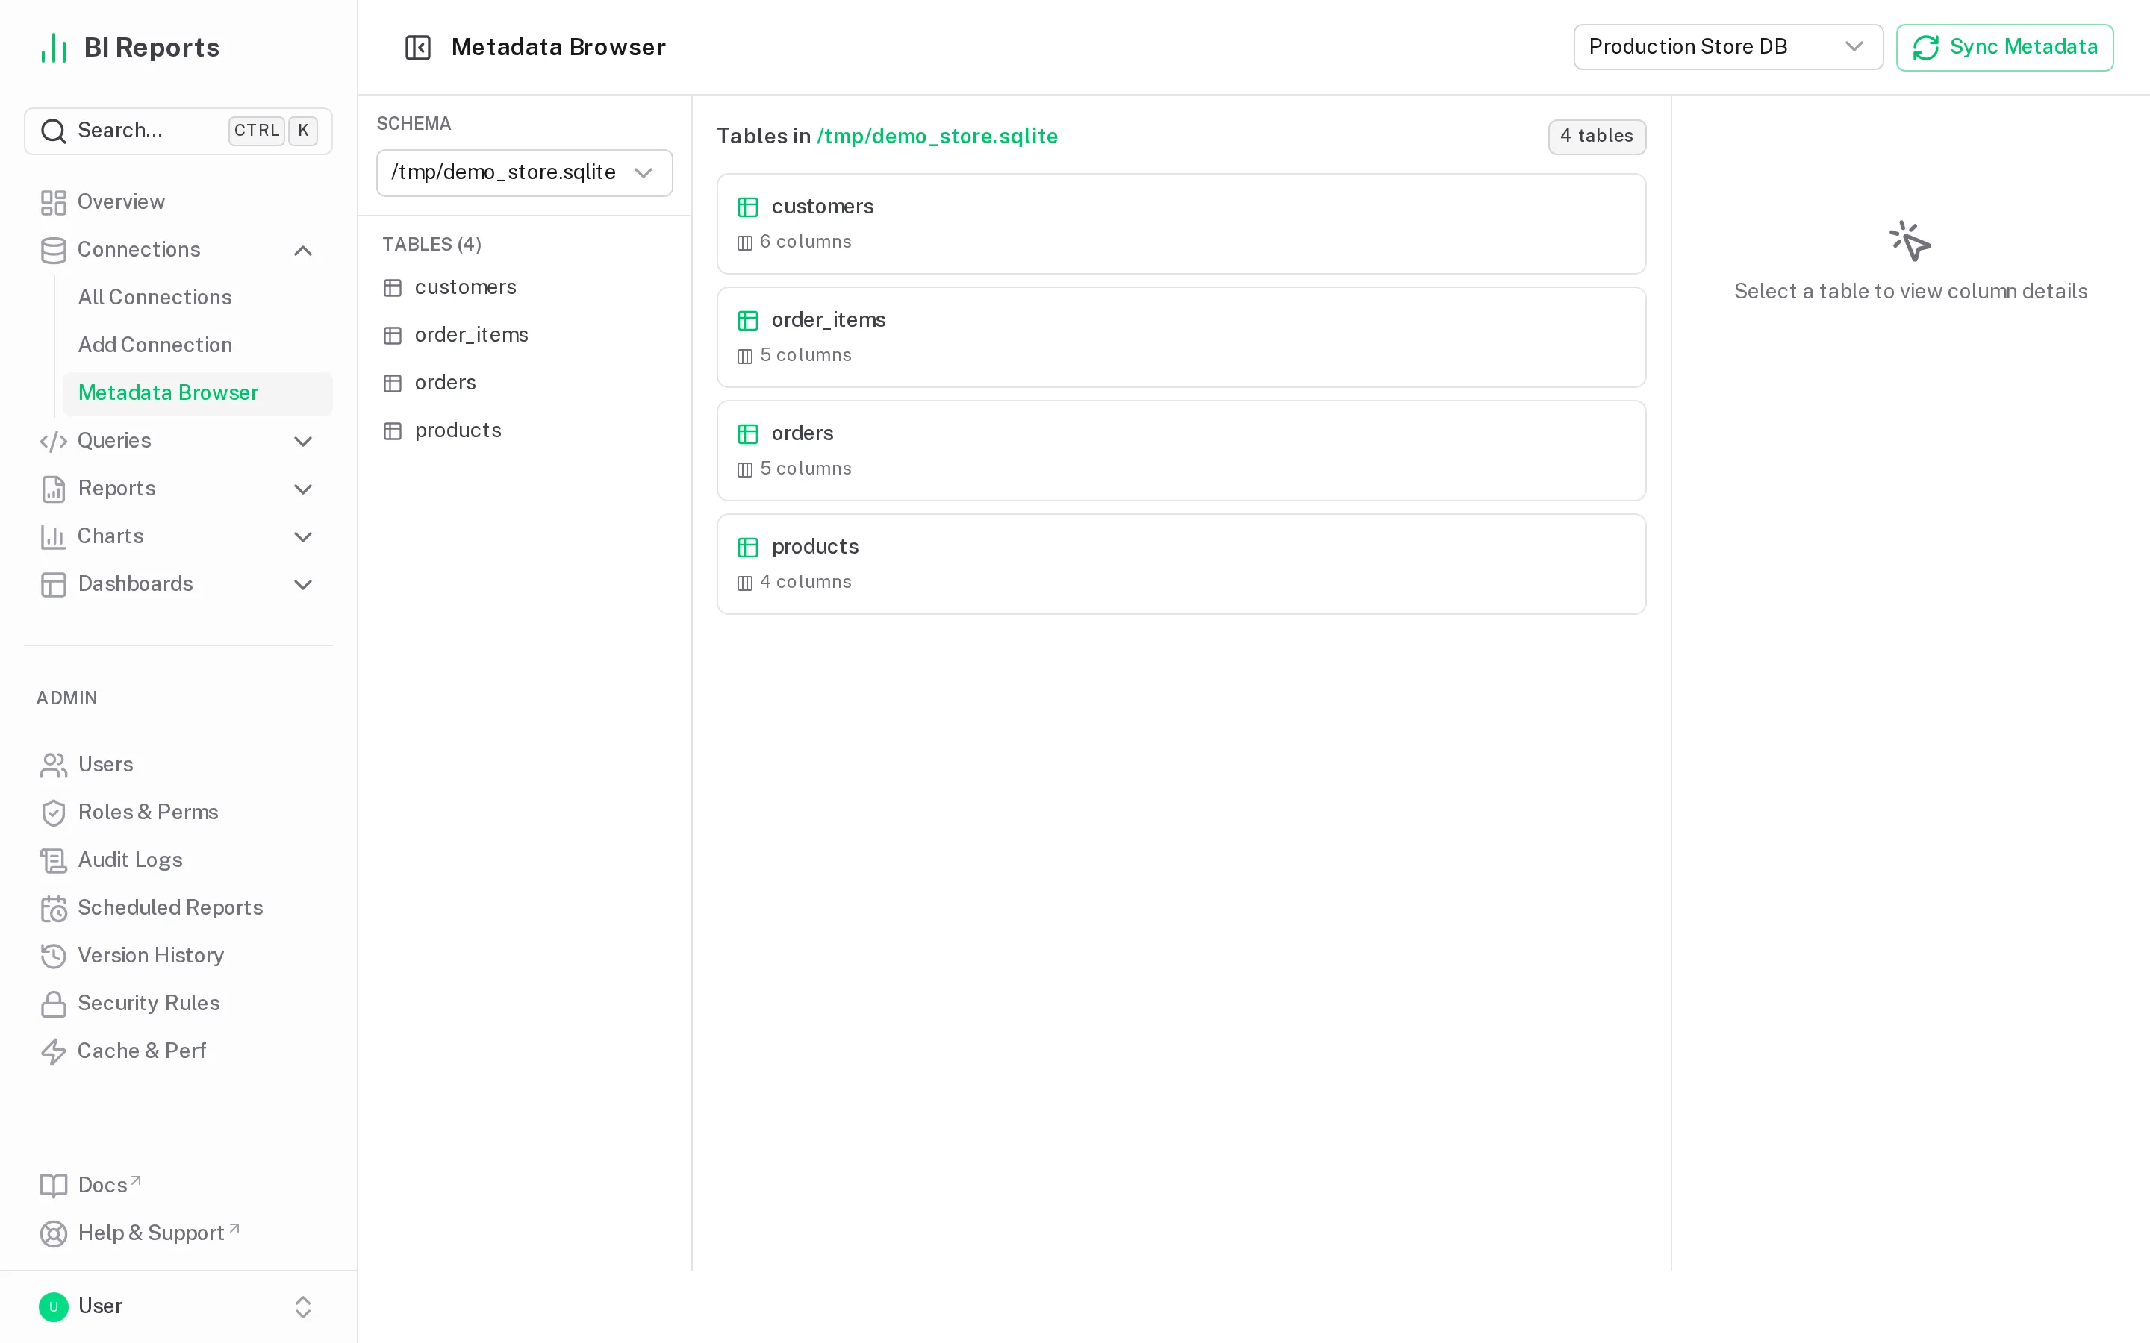The width and height of the screenshot is (2150, 1343).
Task: Click the Audit Logs scroll icon
Action: (x=53, y=861)
